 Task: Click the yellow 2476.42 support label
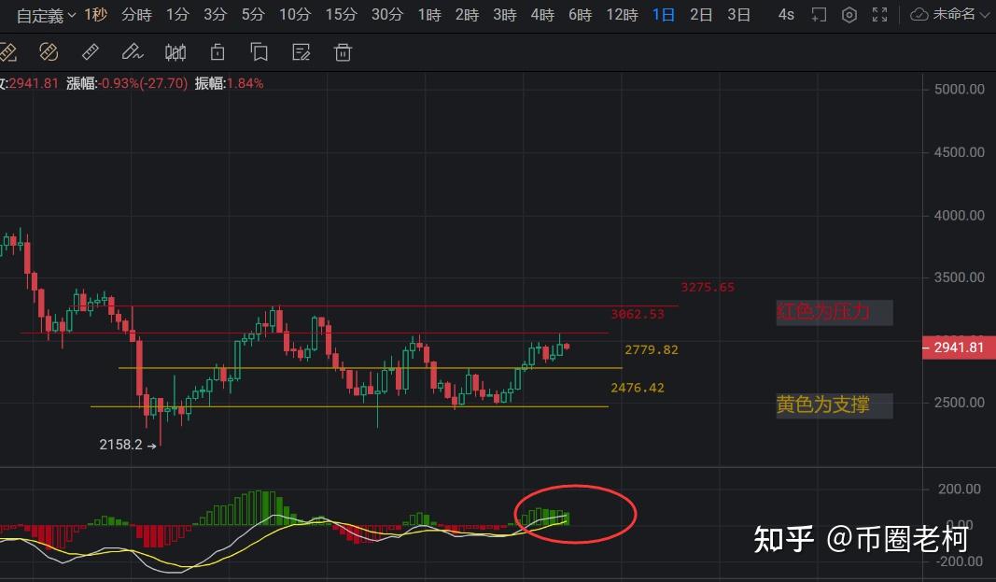pos(638,388)
